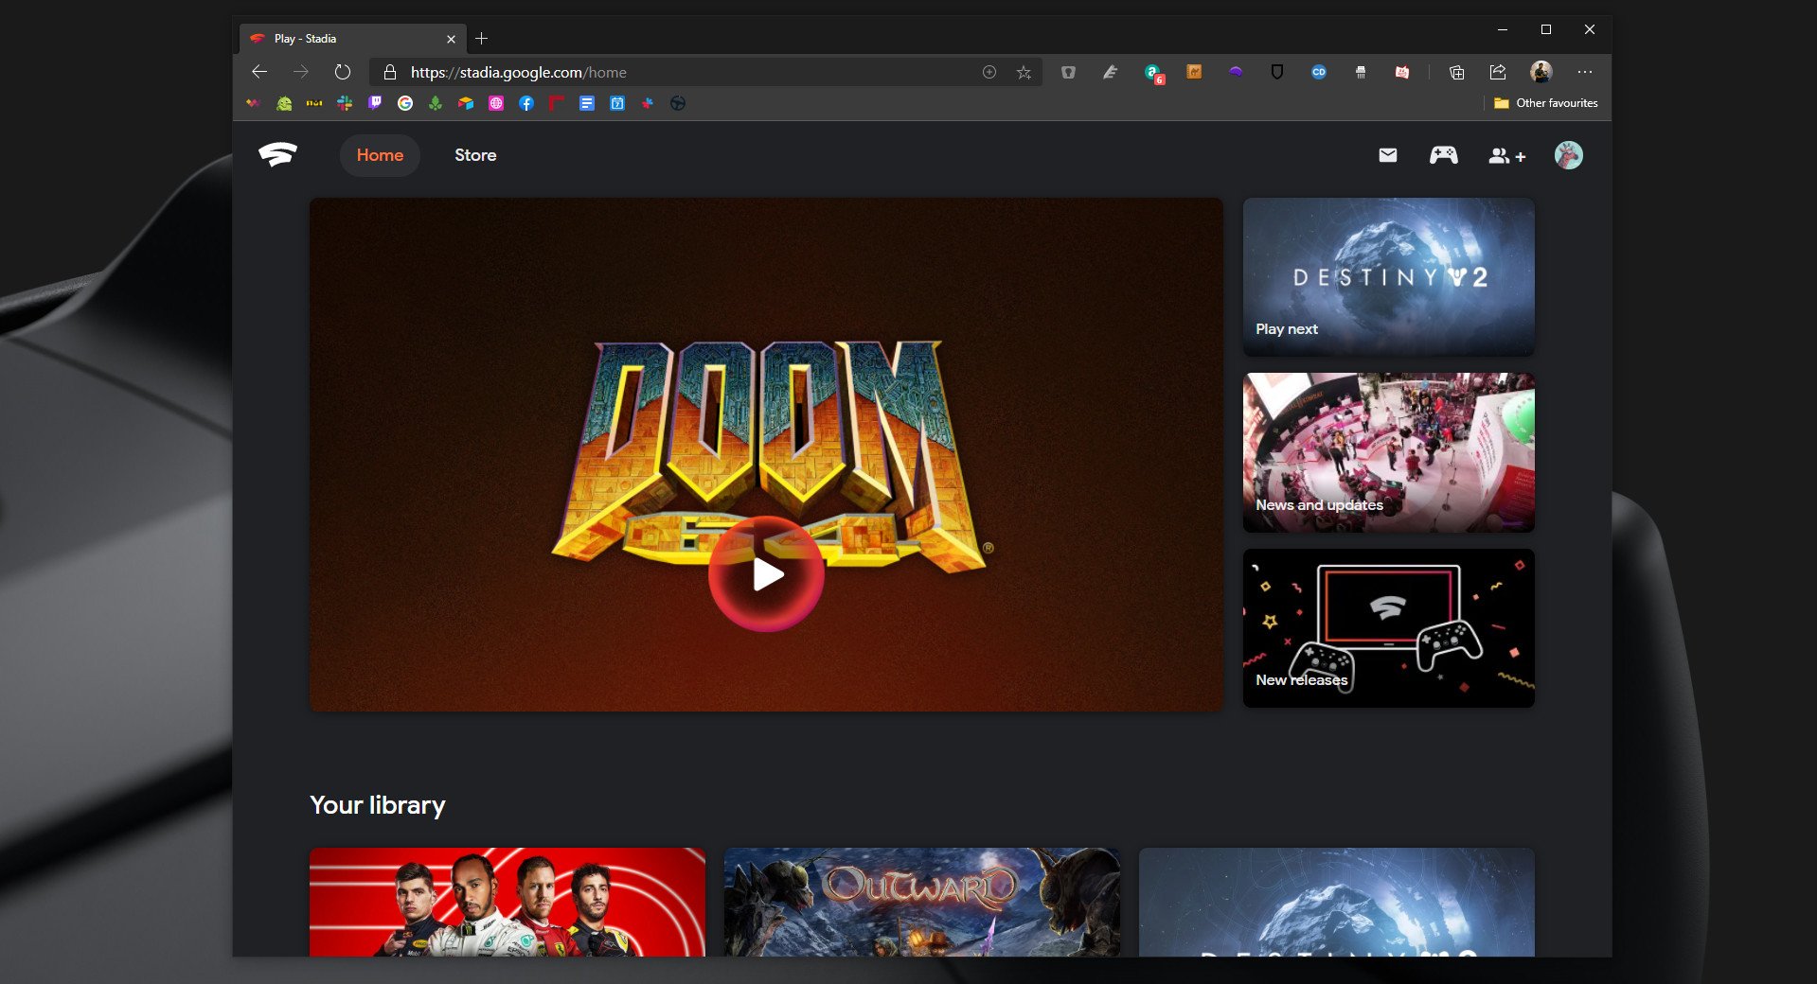This screenshot has width=1817, height=984.
Task: Add this page to favourites with star
Action: click(x=1024, y=72)
